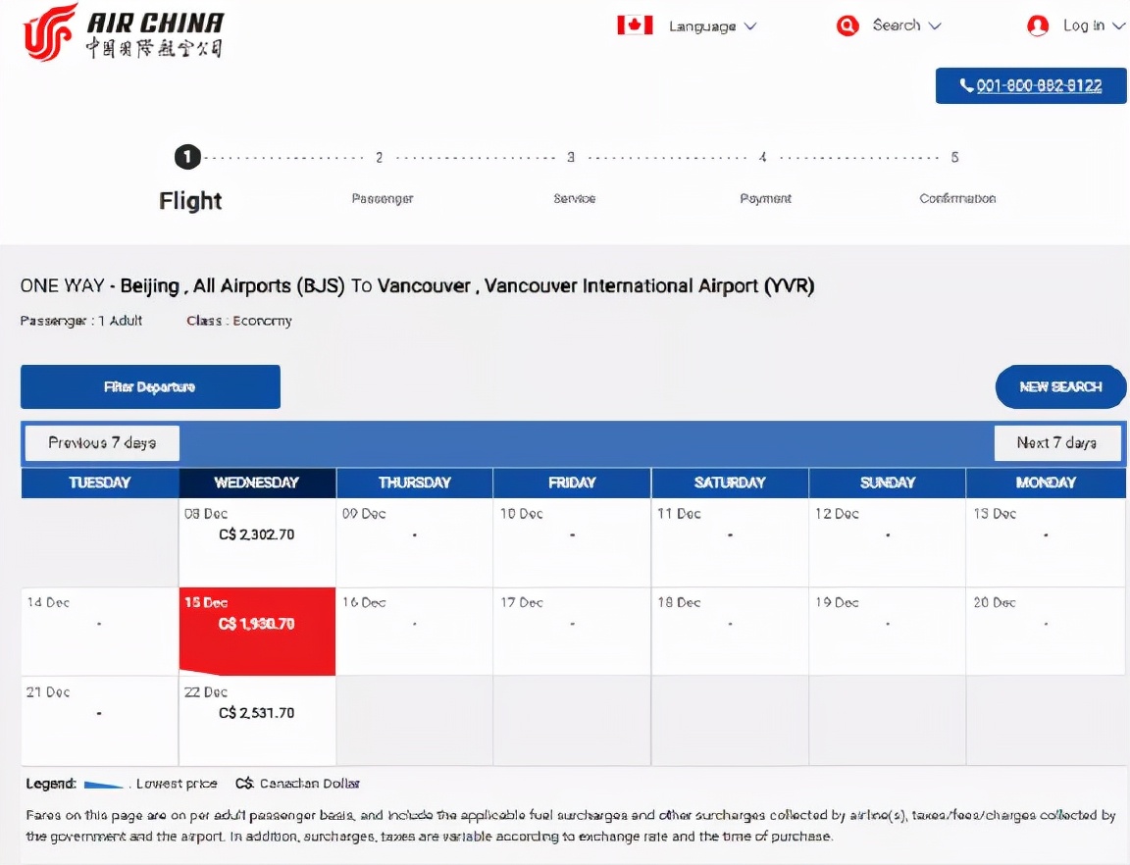This screenshot has height=865, width=1130.
Task: Click the WEDNESDAY column header
Action: point(257,483)
